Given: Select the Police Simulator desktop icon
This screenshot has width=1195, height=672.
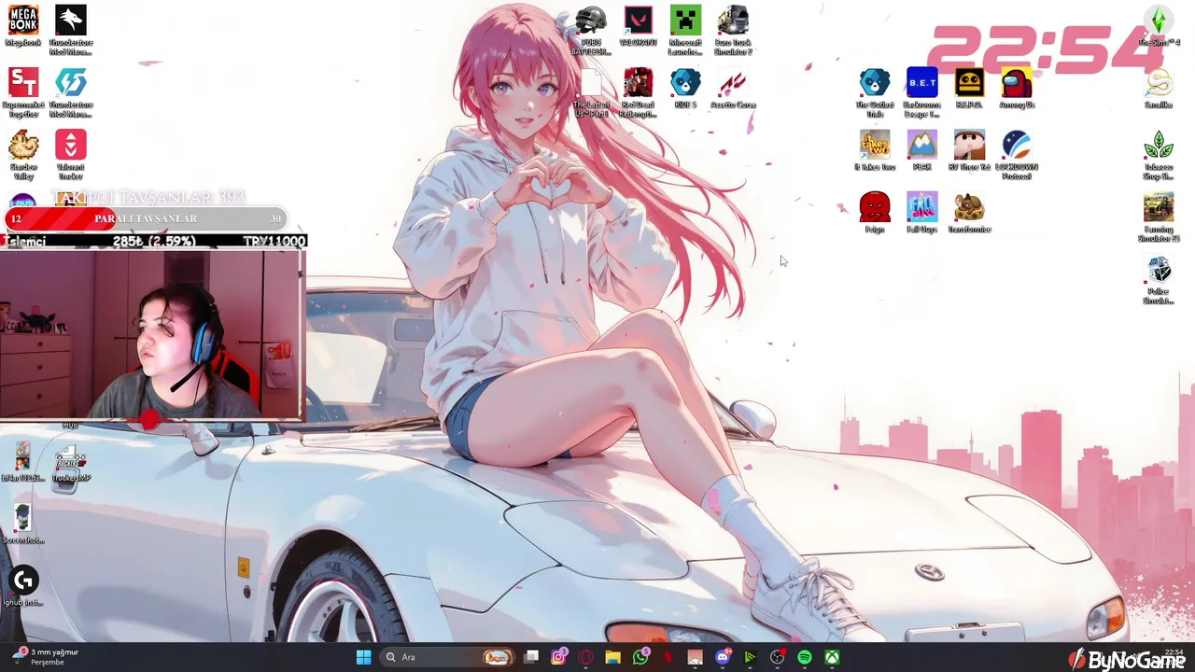Looking at the screenshot, I should click(x=1159, y=279).
